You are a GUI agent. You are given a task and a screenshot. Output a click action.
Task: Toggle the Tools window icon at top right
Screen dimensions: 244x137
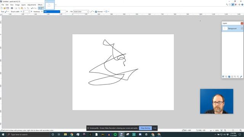coord(227,5)
